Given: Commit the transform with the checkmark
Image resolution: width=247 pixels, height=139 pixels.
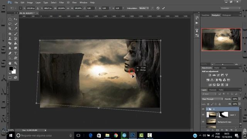Looking at the screenshot, I should (163, 8).
